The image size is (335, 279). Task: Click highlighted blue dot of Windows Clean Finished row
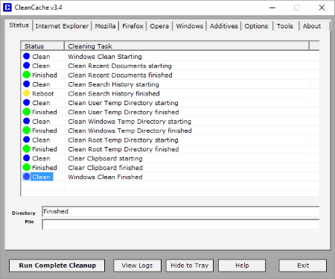(27, 177)
